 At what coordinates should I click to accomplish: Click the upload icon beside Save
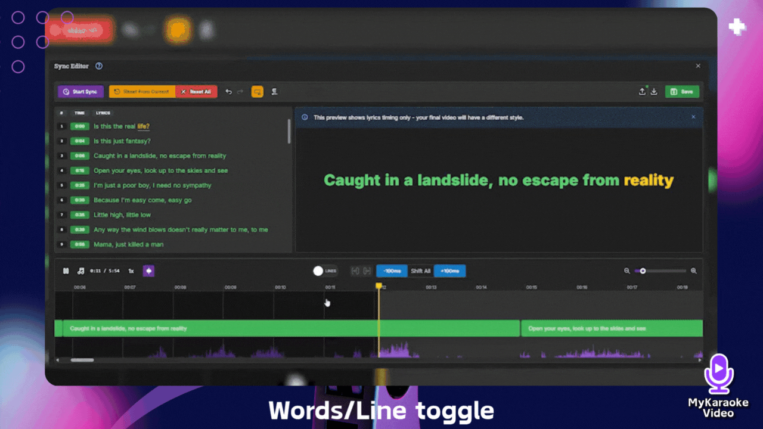(642, 92)
